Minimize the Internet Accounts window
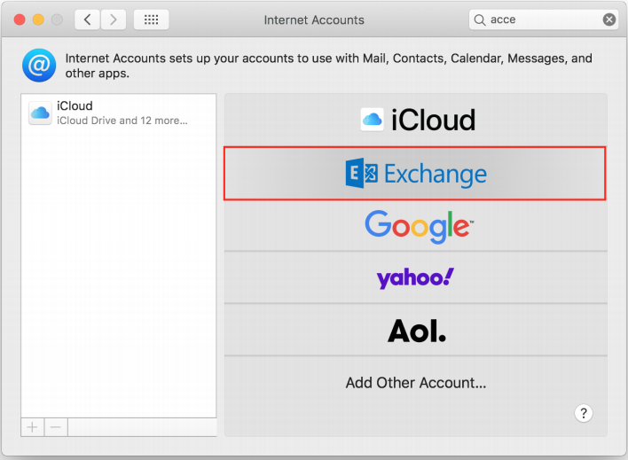 pos(38,19)
